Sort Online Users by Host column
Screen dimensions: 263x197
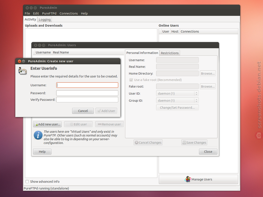pos(175,32)
